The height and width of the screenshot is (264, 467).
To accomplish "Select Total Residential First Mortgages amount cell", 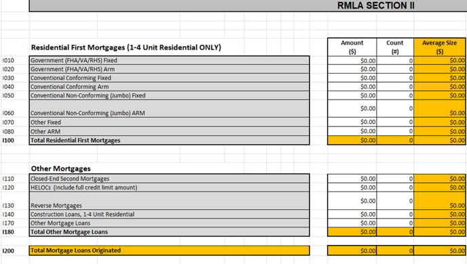I will click(x=352, y=140).
